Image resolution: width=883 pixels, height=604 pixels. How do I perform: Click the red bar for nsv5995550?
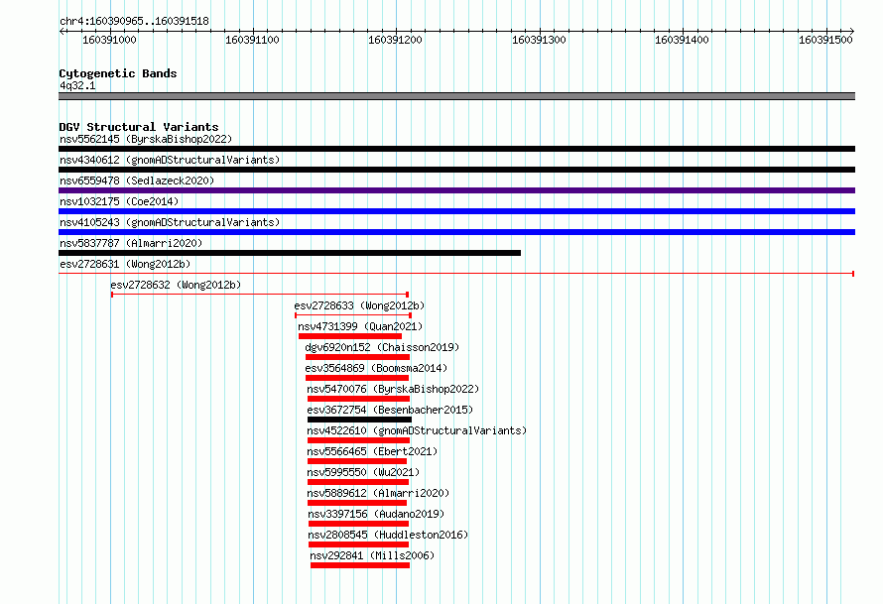click(358, 482)
